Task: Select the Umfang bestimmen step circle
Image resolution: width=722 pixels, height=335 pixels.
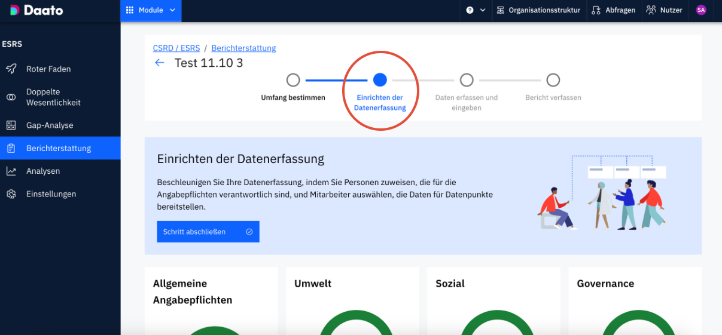Action: coord(293,80)
